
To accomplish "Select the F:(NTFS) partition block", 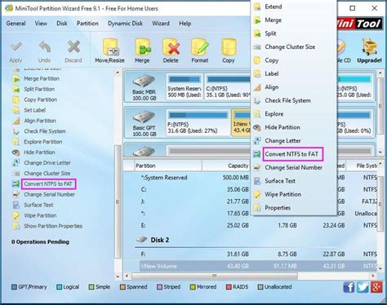I will (198, 123).
